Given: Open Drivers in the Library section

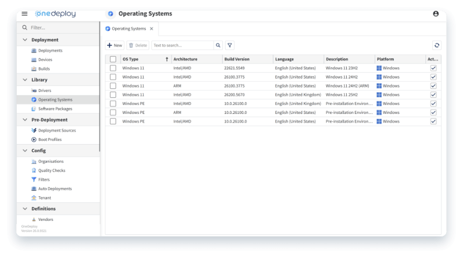Looking at the screenshot, I should [x=45, y=90].
